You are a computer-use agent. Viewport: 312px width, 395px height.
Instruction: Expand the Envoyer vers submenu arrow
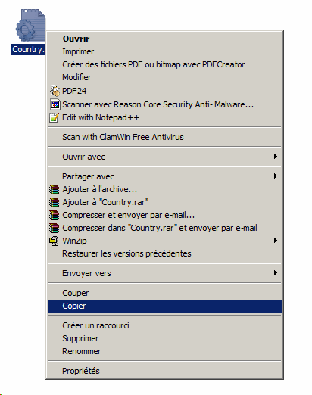point(276,272)
